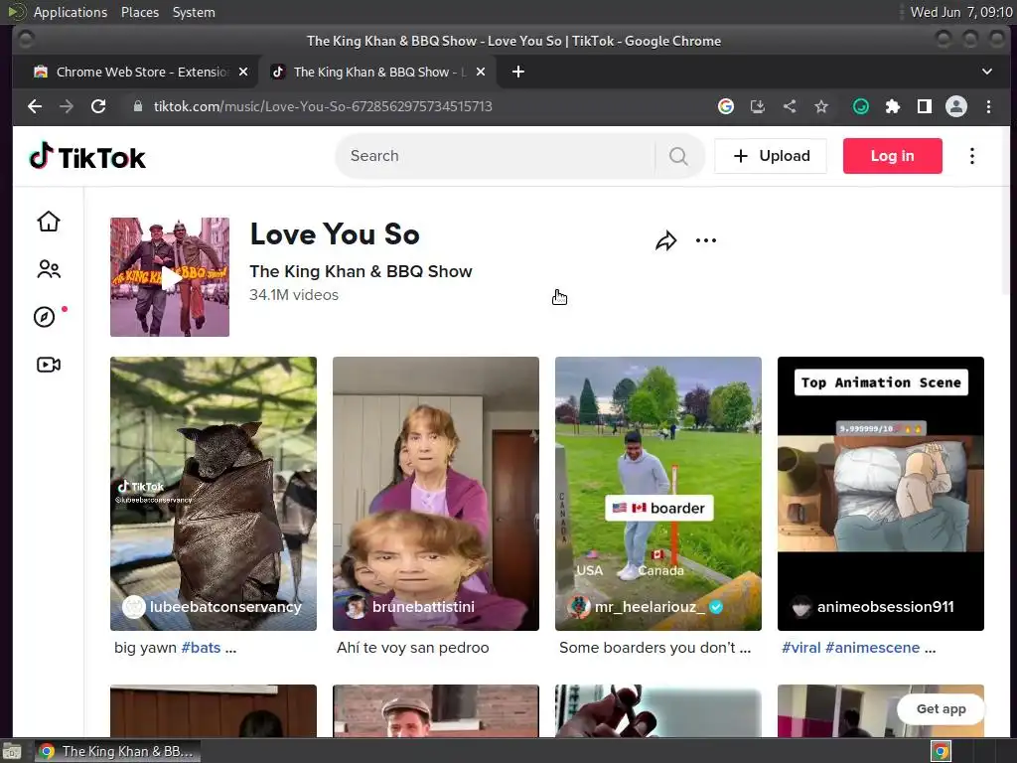Viewport: 1017px width, 763px height.
Task: Toggle Chrome side panel
Action: tap(925, 106)
